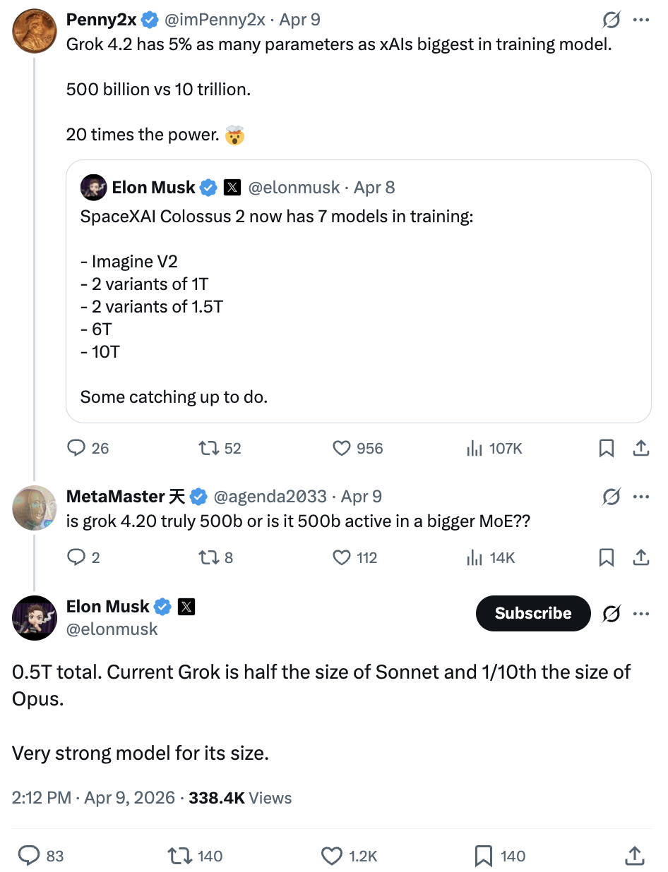668x872 pixels.
Task: Share Penny2x's post
Action: click(640, 448)
